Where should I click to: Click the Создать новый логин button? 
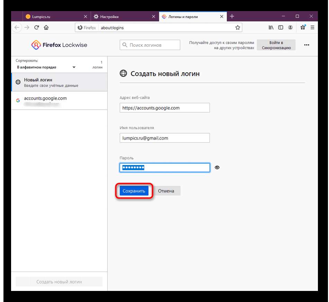59,282
